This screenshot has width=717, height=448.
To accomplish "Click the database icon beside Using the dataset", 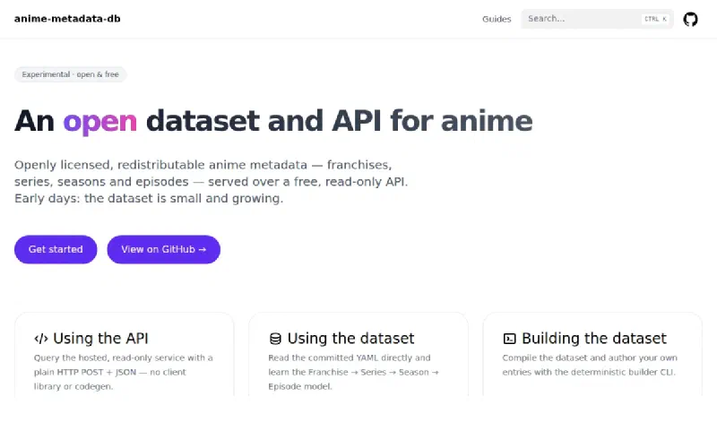I will 275,339.
